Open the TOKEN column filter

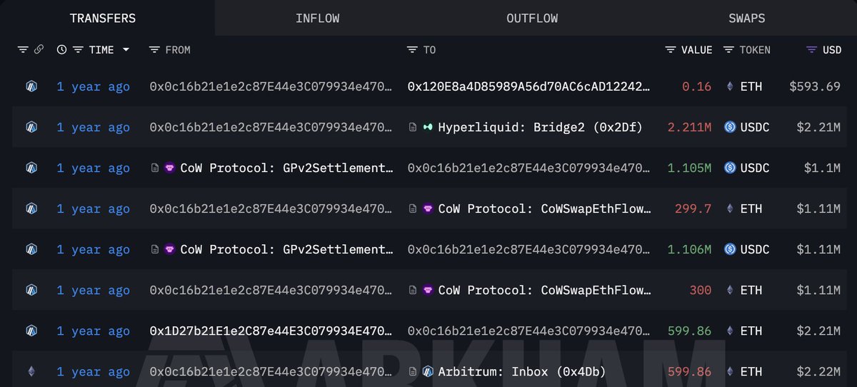click(x=728, y=50)
